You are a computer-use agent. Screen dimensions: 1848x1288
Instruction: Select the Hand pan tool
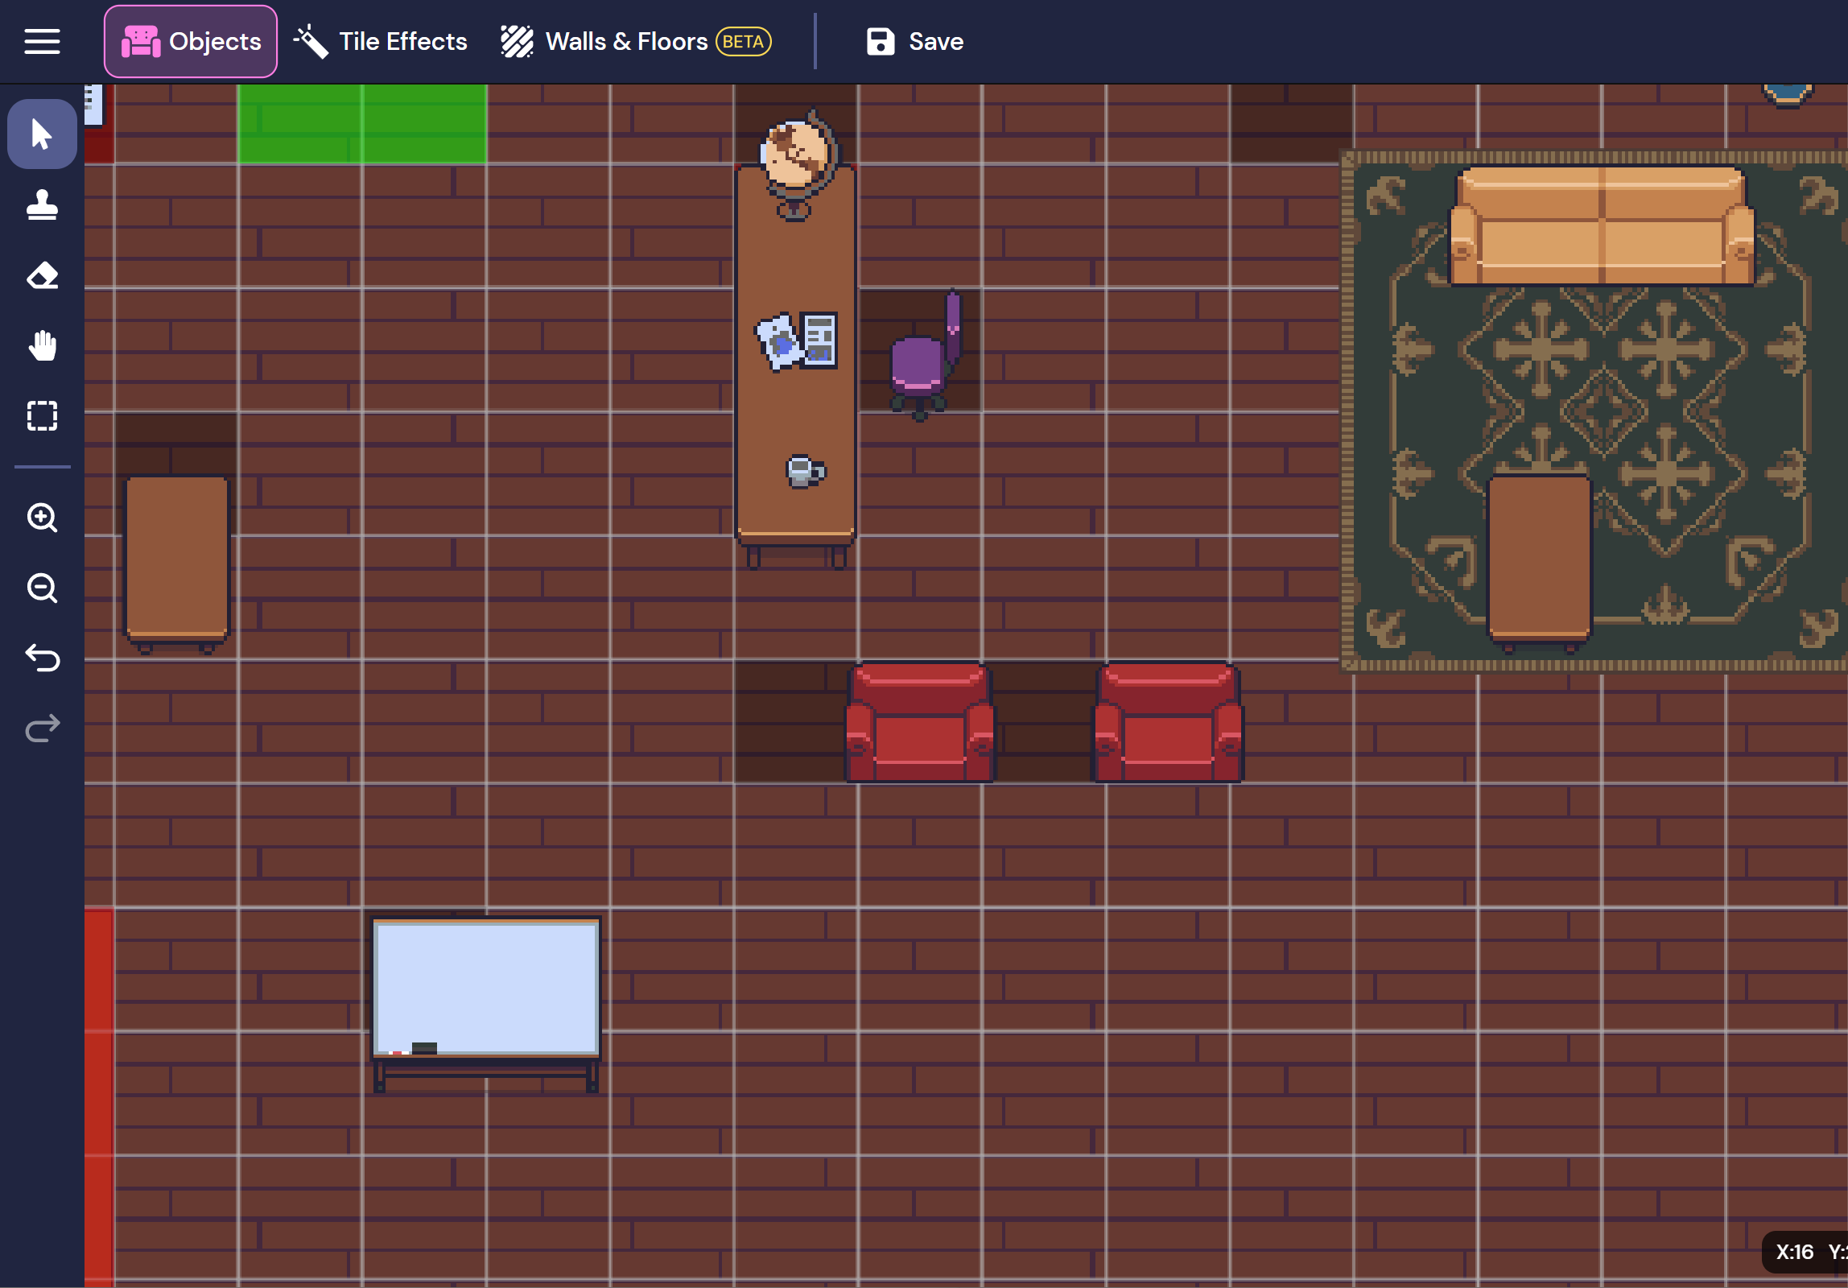click(x=42, y=346)
